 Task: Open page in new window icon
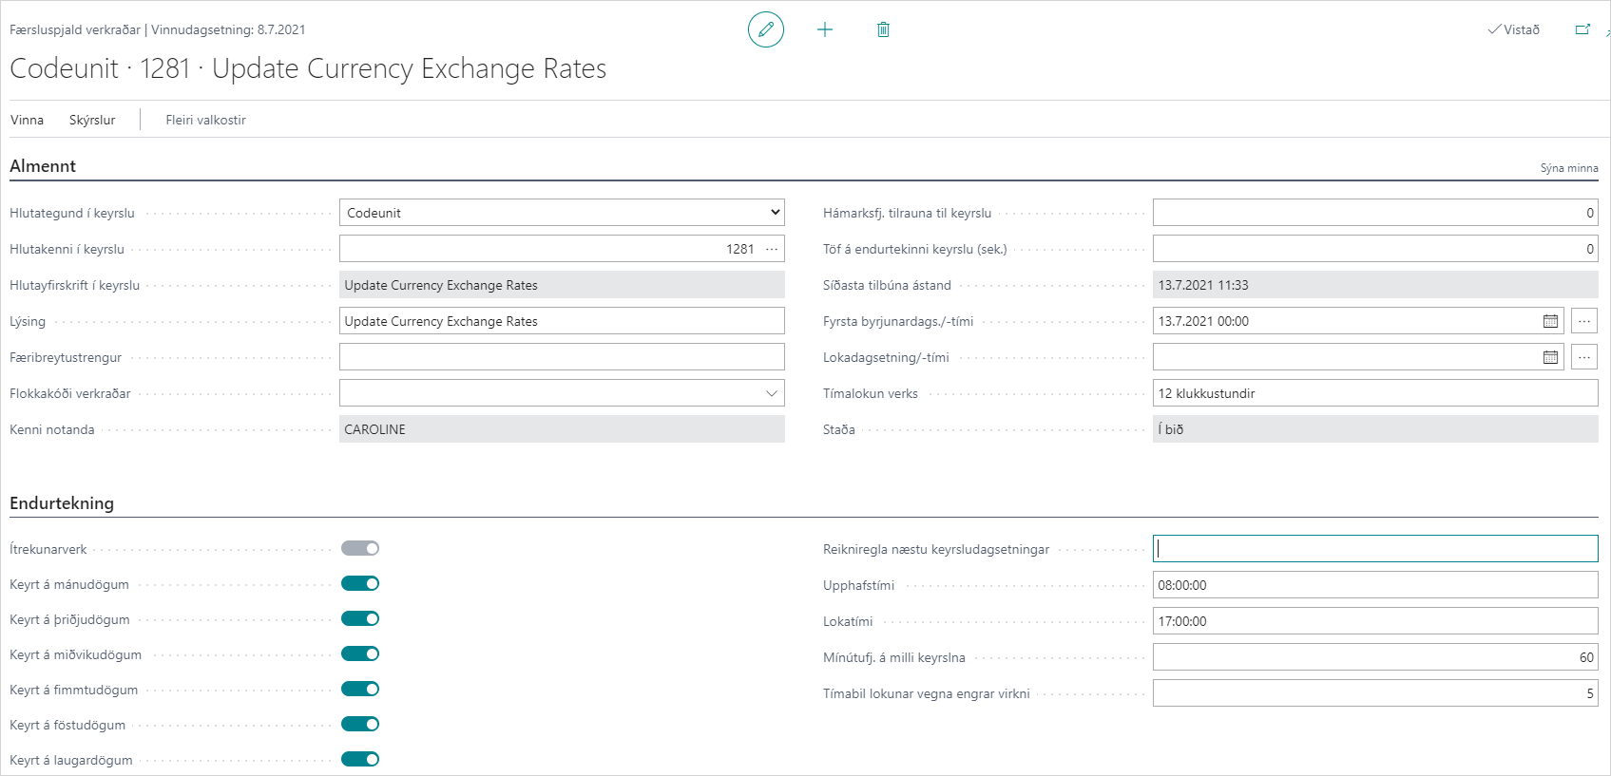1582,29
